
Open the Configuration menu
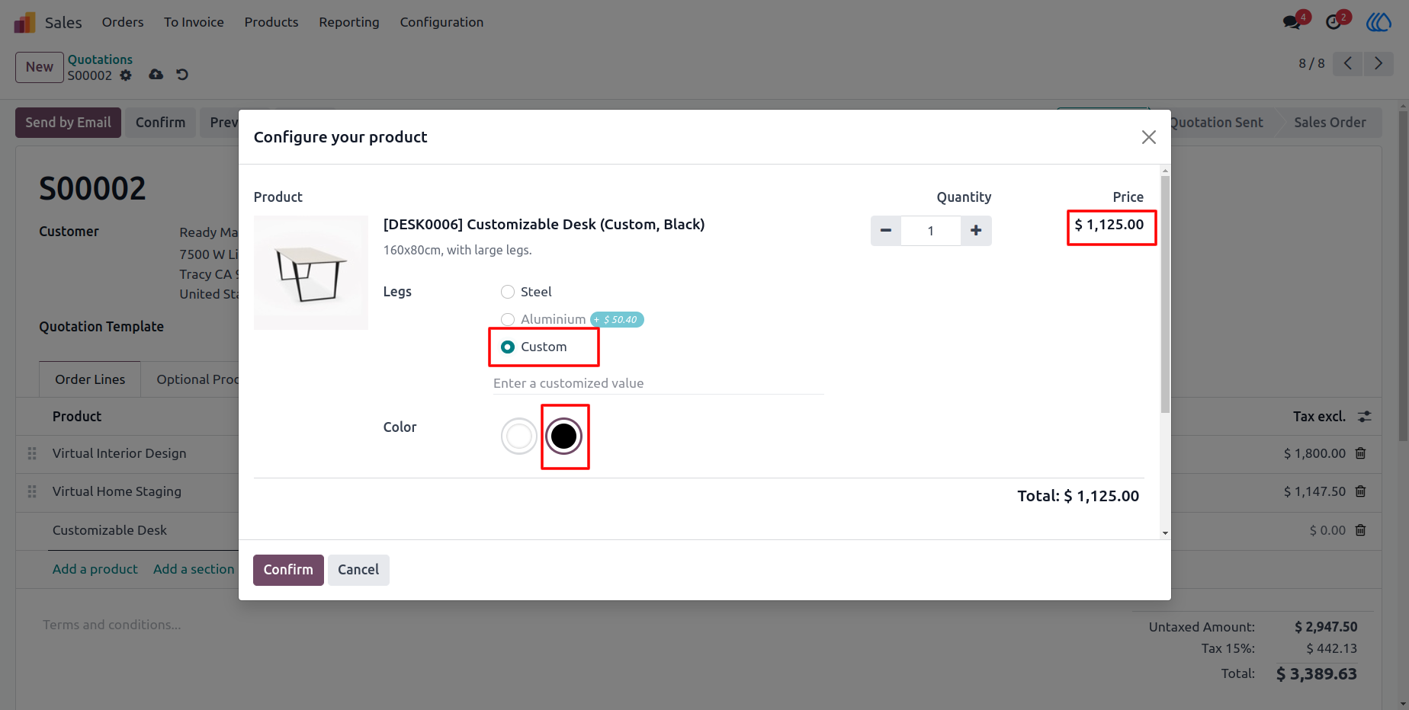(x=441, y=22)
